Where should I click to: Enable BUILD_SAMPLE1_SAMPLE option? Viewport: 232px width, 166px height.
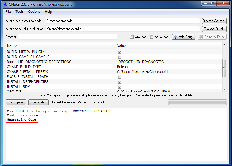(x=119, y=57)
